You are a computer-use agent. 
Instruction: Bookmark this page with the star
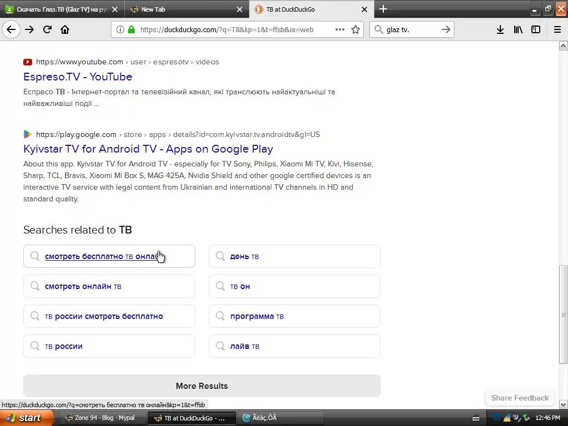[x=356, y=30]
